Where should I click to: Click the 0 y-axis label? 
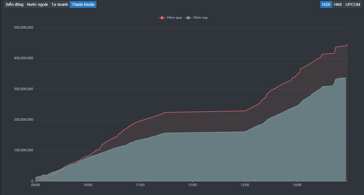coord(32,181)
